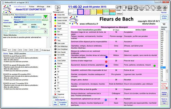Select the Autre green triangle marker

(x=55, y=66)
